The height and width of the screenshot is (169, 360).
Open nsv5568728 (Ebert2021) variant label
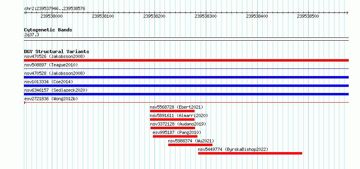click(176, 107)
